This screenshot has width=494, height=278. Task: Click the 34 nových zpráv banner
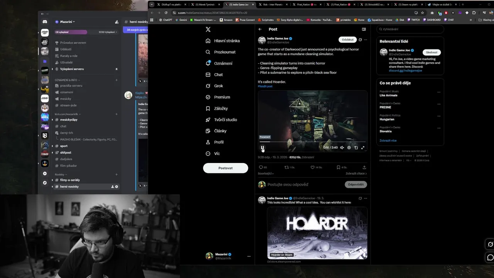point(135,30)
